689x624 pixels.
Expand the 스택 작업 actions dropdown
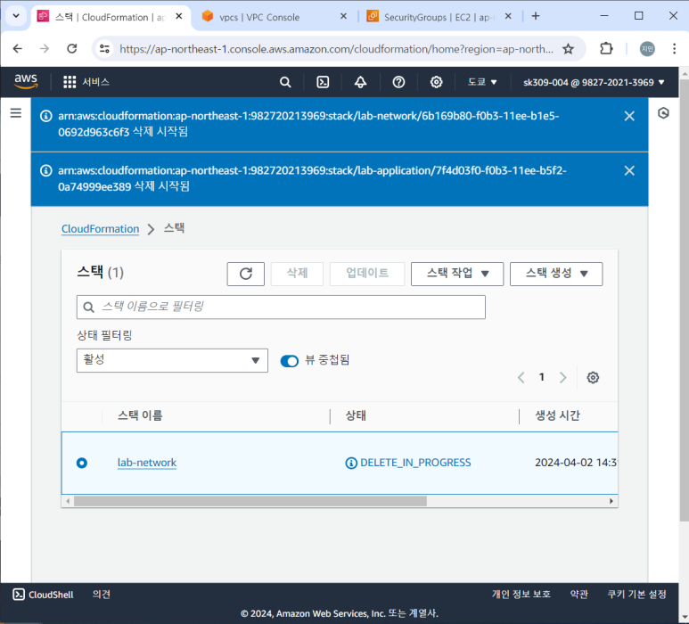(457, 274)
